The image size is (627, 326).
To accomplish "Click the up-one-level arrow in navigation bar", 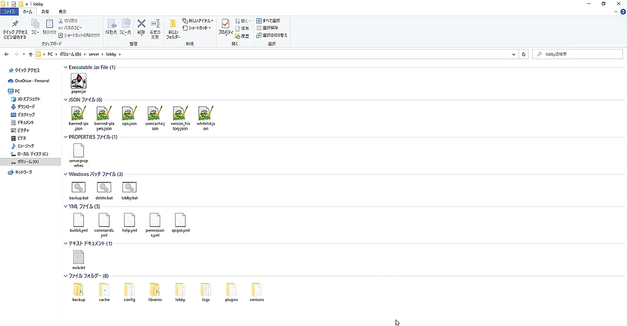I will 30,54.
